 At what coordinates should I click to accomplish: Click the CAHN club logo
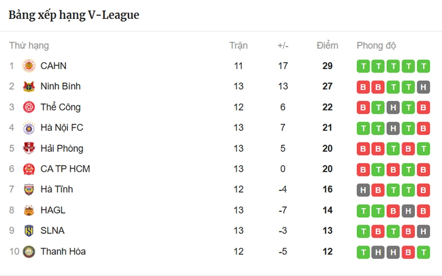tap(29, 66)
